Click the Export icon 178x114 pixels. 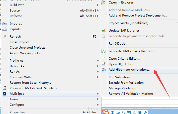click(4, 29)
